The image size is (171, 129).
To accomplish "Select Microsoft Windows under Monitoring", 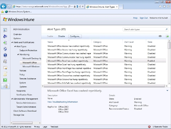I will 31,67.
